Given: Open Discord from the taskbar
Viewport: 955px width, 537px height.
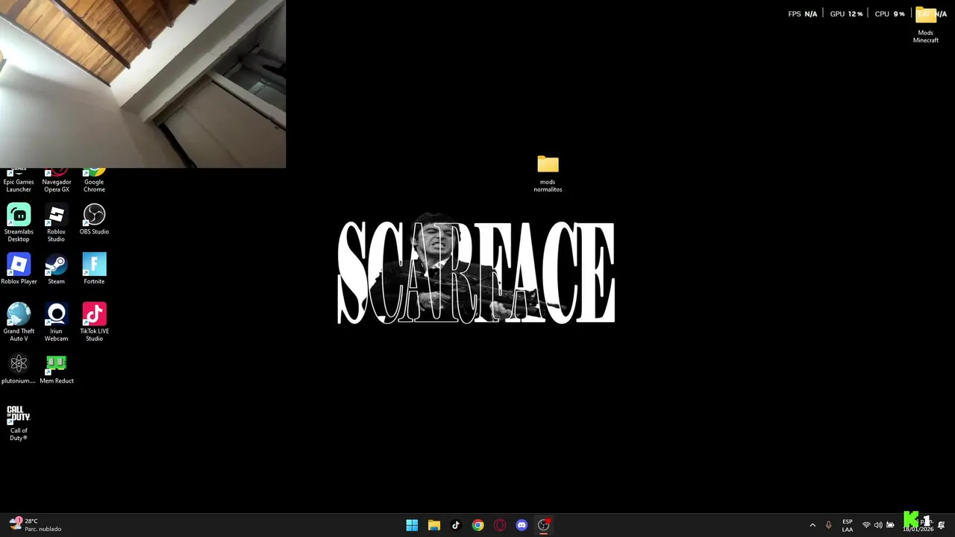Looking at the screenshot, I should [x=522, y=525].
